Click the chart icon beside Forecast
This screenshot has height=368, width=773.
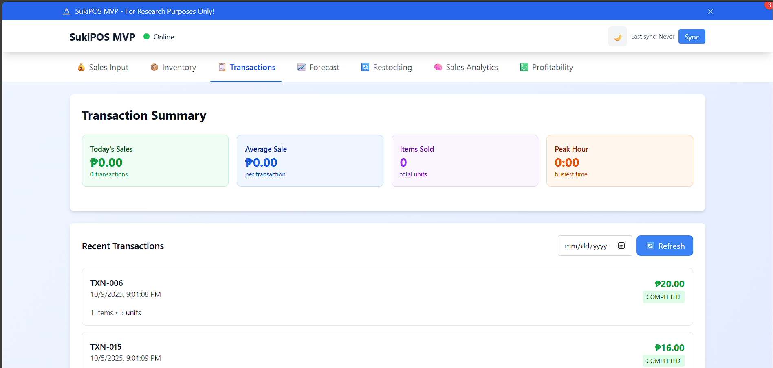point(301,68)
